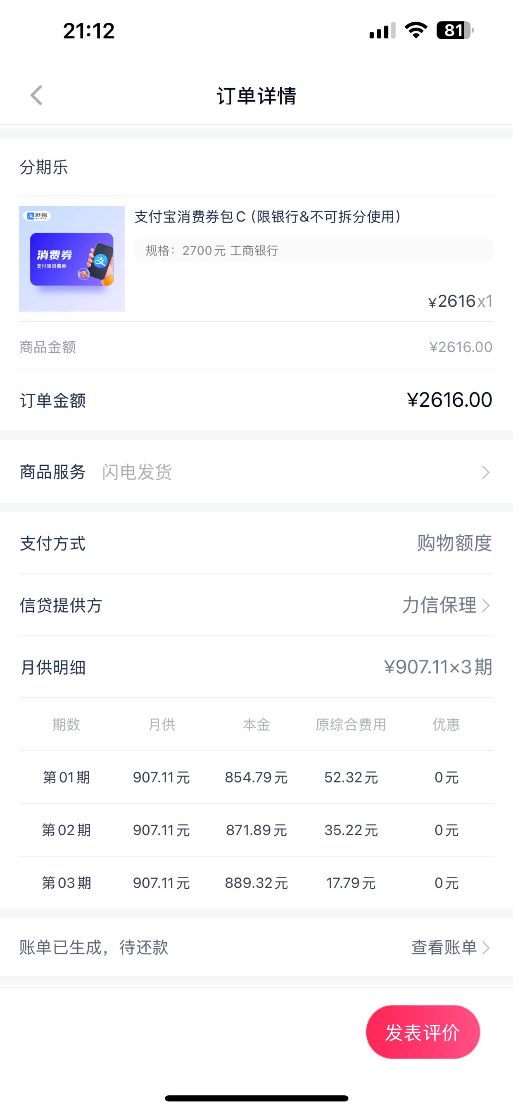Expand the 商品服务 row chevron
This screenshot has height=1111, width=513.
485,472
